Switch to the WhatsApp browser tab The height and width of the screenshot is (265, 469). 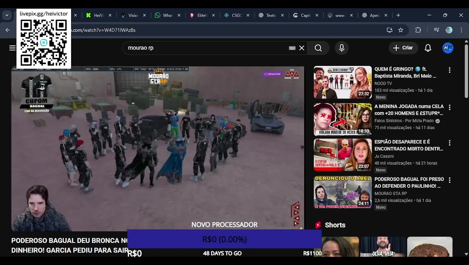pos(164,15)
